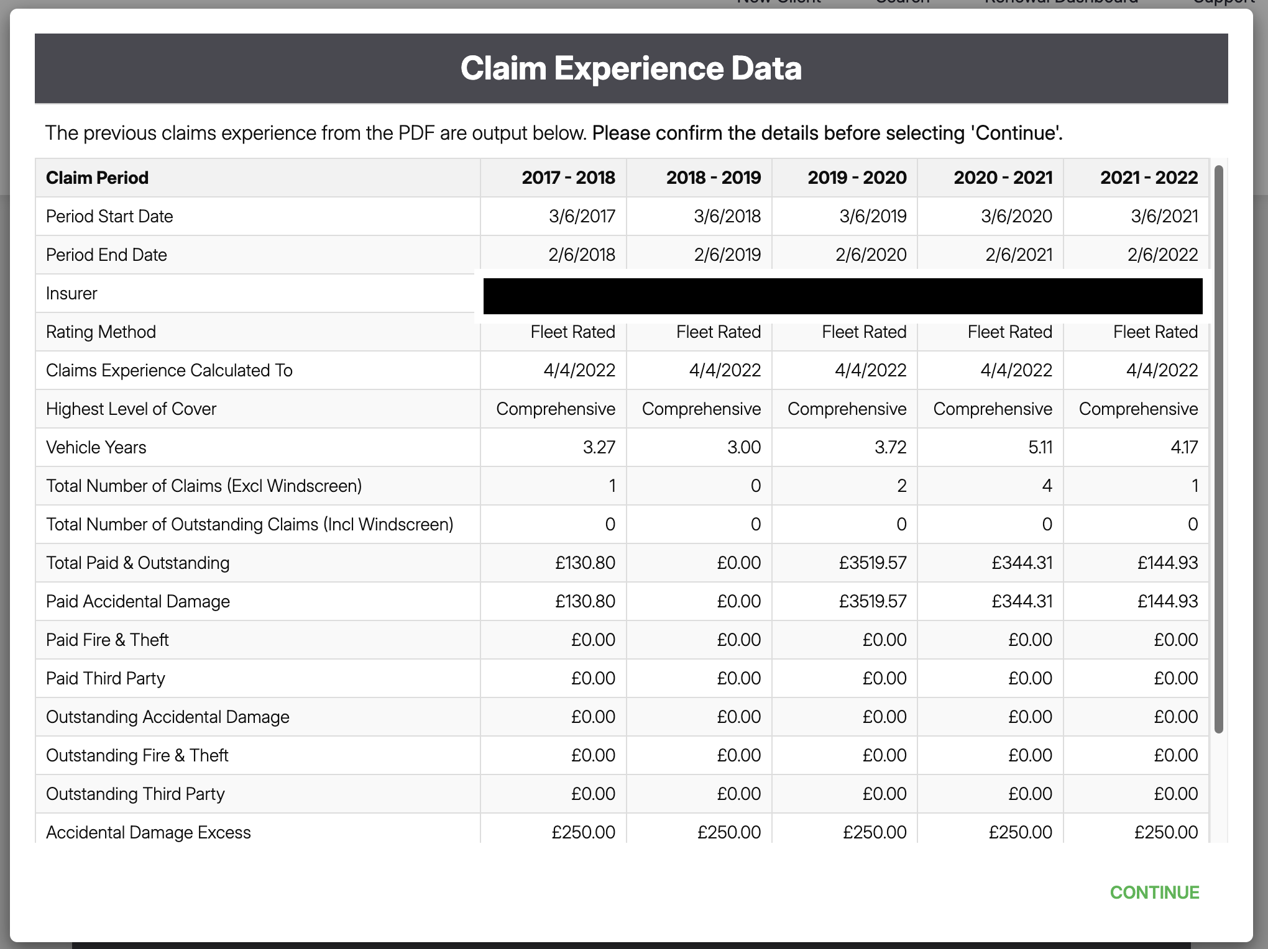Click £250.00 excess under 2021 - 2022
Image resolution: width=1268 pixels, height=949 pixels.
pyautogui.click(x=1166, y=832)
